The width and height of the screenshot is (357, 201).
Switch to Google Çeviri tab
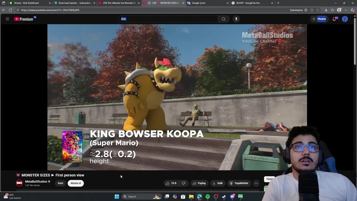coord(199,3)
